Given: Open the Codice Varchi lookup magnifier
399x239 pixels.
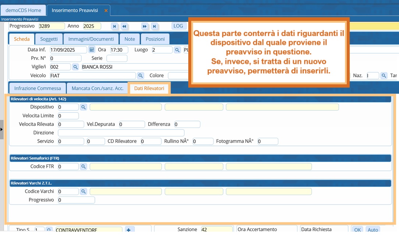Looking at the screenshot, I should 83,191.
